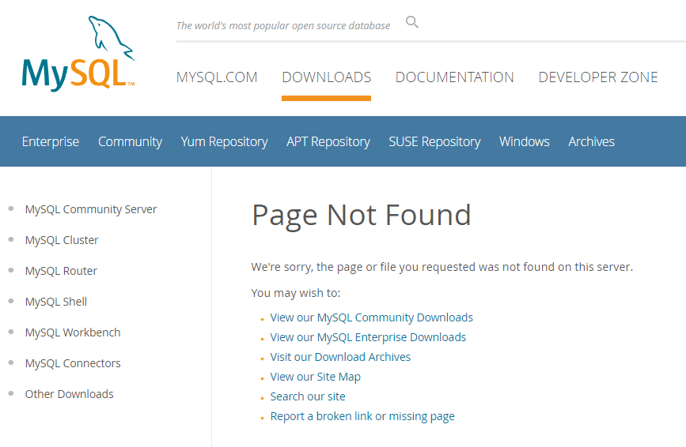Go to MySQL Connectors in the sidebar
The height and width of the screenshot is (447, 686).
(73, 363)
